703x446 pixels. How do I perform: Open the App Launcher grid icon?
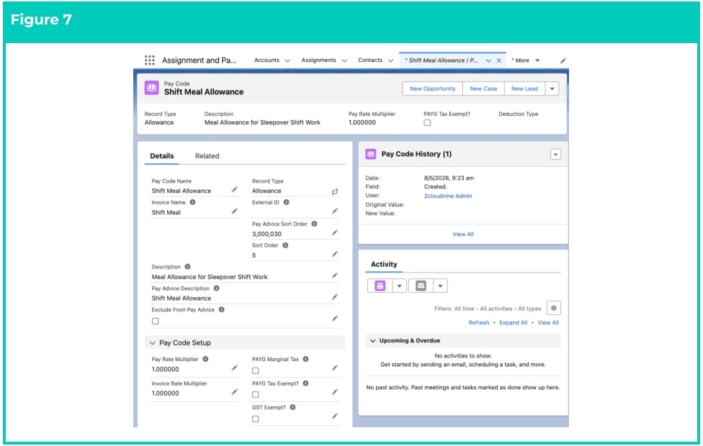(x=150, y=60)
